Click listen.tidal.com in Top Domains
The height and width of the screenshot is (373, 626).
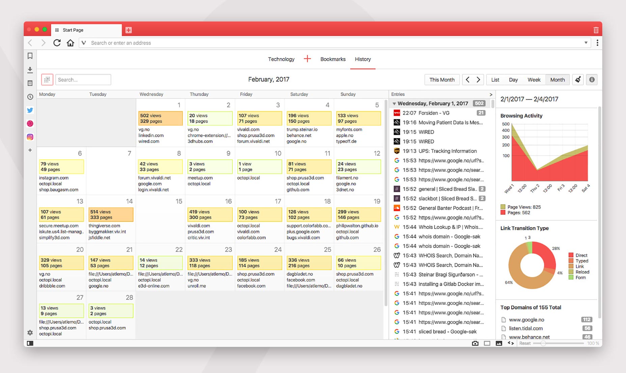tap(526, 328)
